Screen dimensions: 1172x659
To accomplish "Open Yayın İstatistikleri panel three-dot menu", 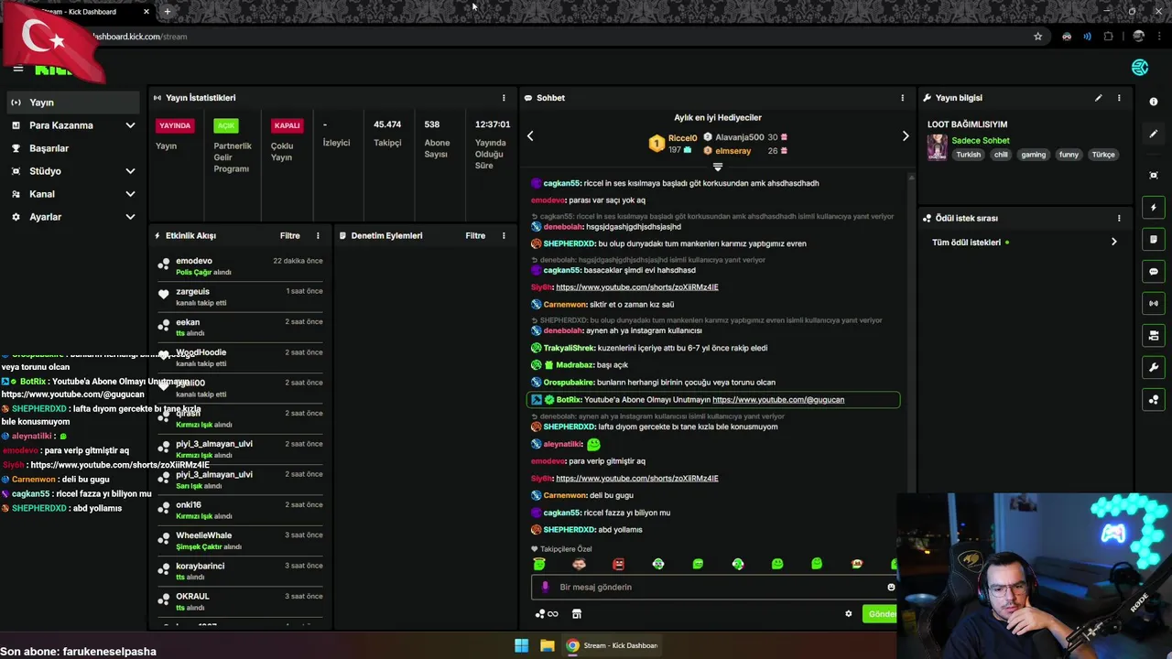I will coord(503,98).
